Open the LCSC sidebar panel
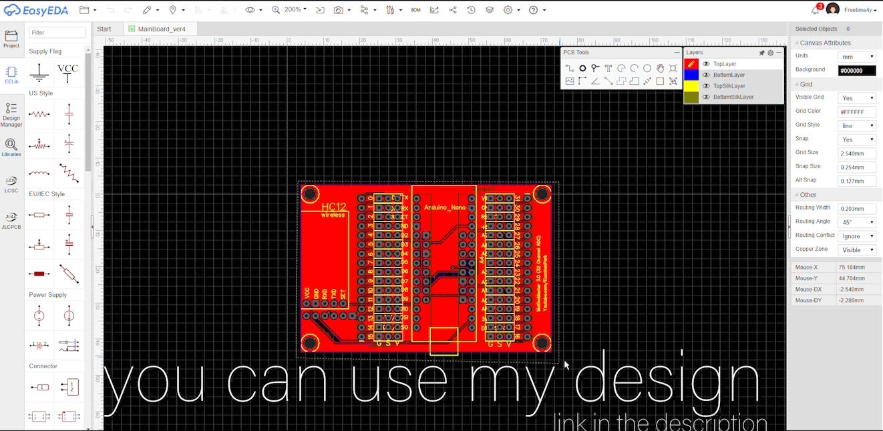883x431 pixels. click(x=11, y=185)
